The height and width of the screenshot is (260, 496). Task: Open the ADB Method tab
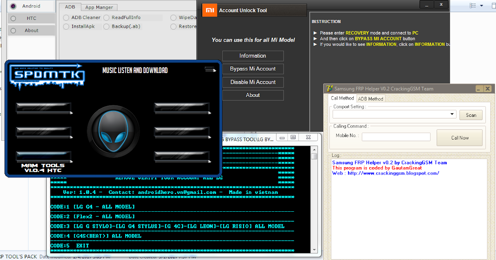point(370,99)
